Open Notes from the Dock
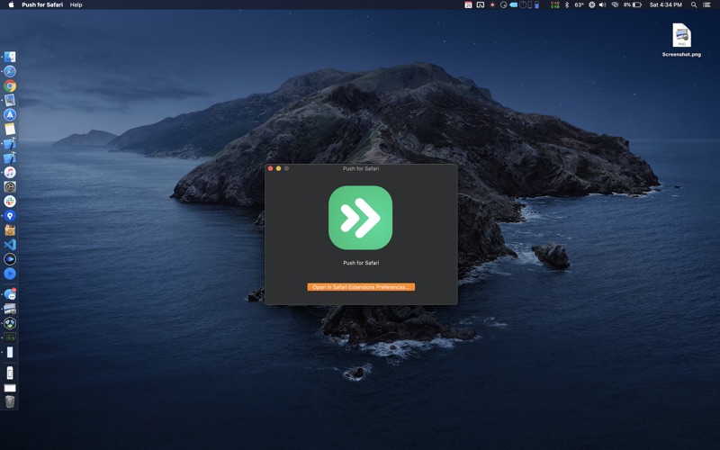The height and width of the screenshot is (450, 720). click(x=10, y=129)
